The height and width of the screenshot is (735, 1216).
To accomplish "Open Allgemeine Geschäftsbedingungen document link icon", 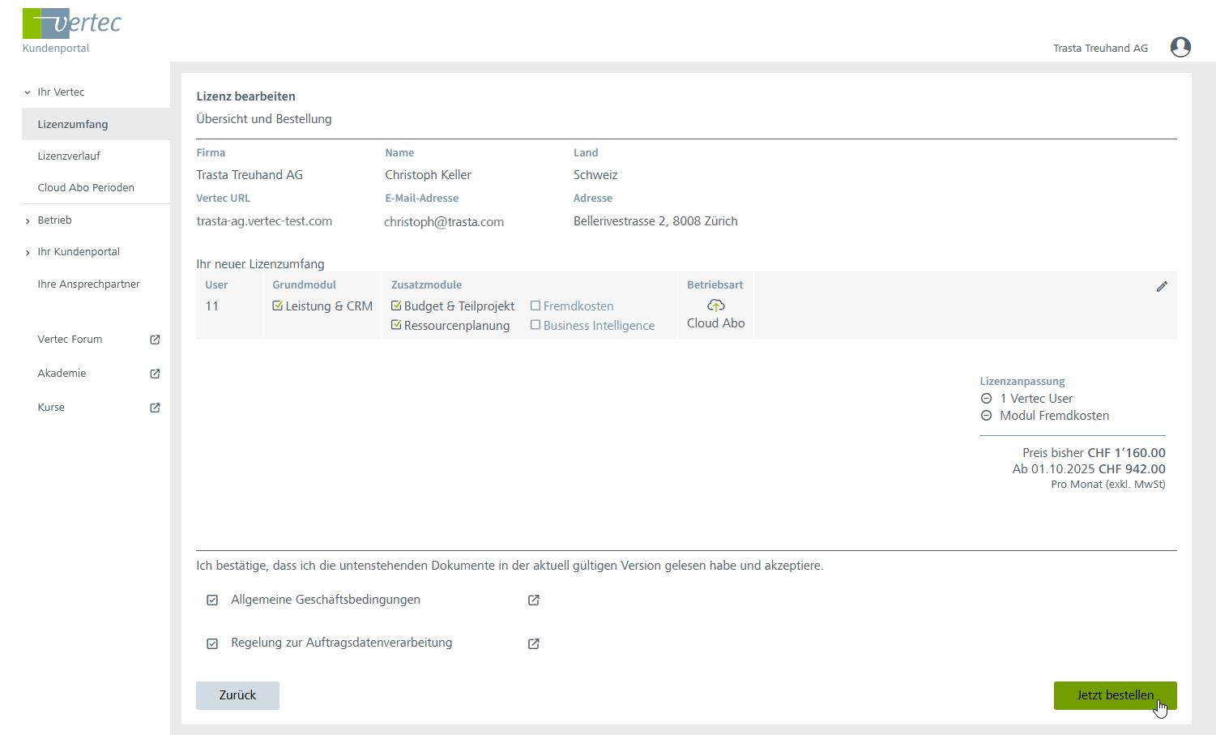I will [534, 600].
